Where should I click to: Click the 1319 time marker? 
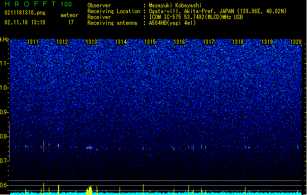click(x=267, y=42)
